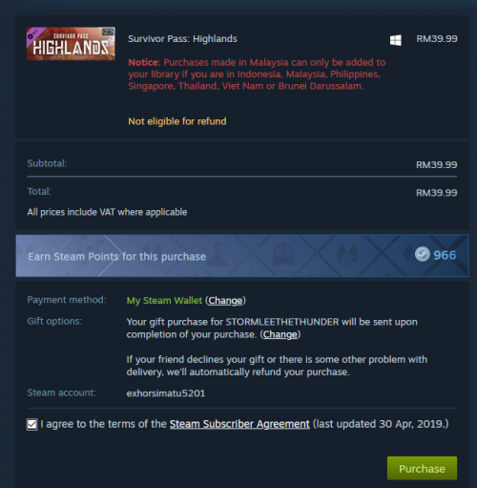Click the Total amount RM39.99
Image resolution: width=477 pixels, height=488 pixels.
pyautogui.click(x=437, y=193)
